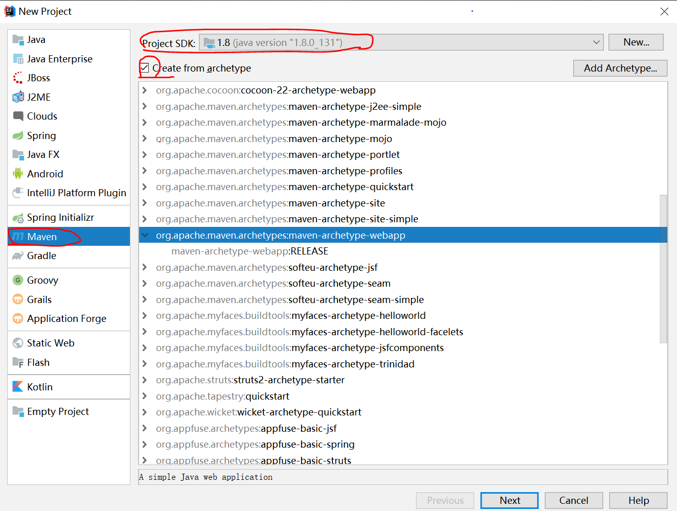This screenshot has width=677, height=511.
Task: Open Help for the New Project dialog
Action: tap(639, 500)
